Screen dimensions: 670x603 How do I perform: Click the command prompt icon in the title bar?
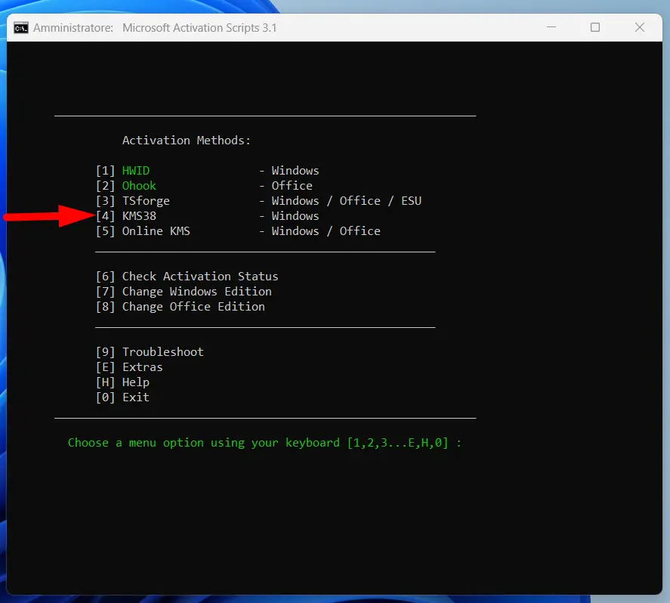21,28
